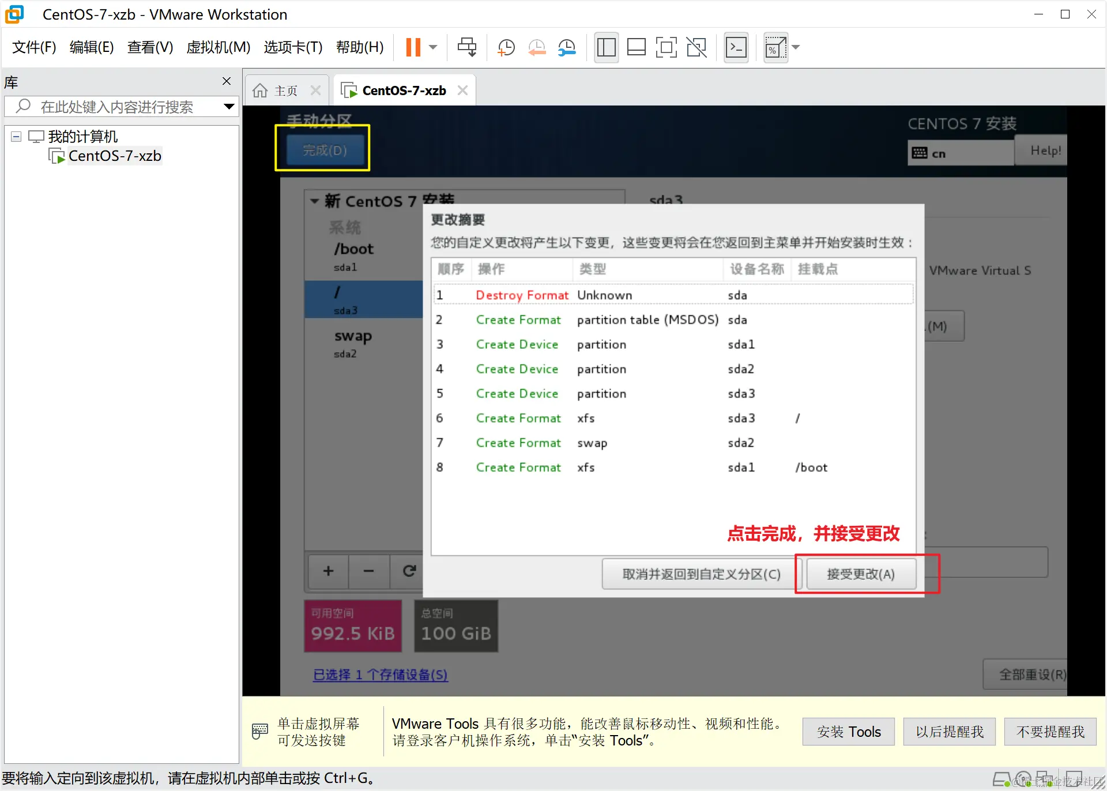Click the hard disk status bar icon
Viewport: 1107px width, 791px height.
1002,779
